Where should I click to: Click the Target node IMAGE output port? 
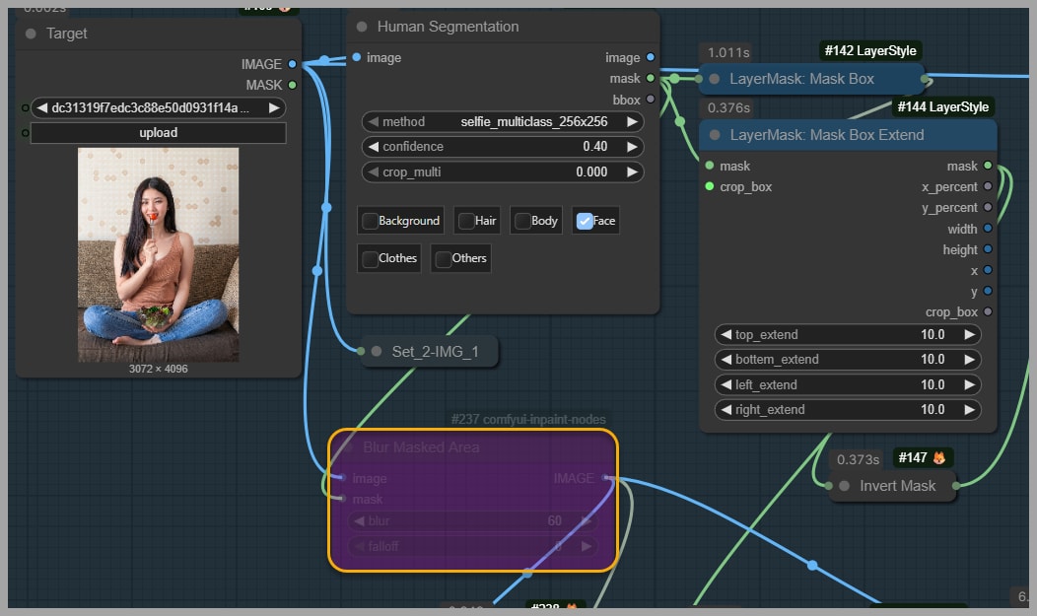(292, 64)
